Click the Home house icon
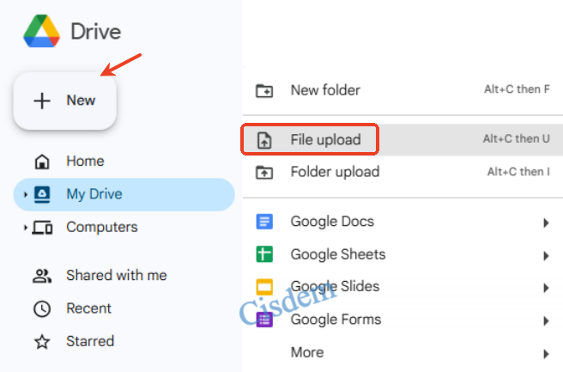 (42, 162)
